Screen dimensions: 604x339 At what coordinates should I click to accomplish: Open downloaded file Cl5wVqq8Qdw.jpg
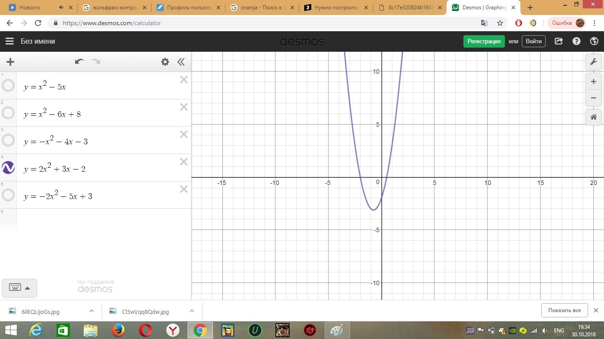(145, 311)
